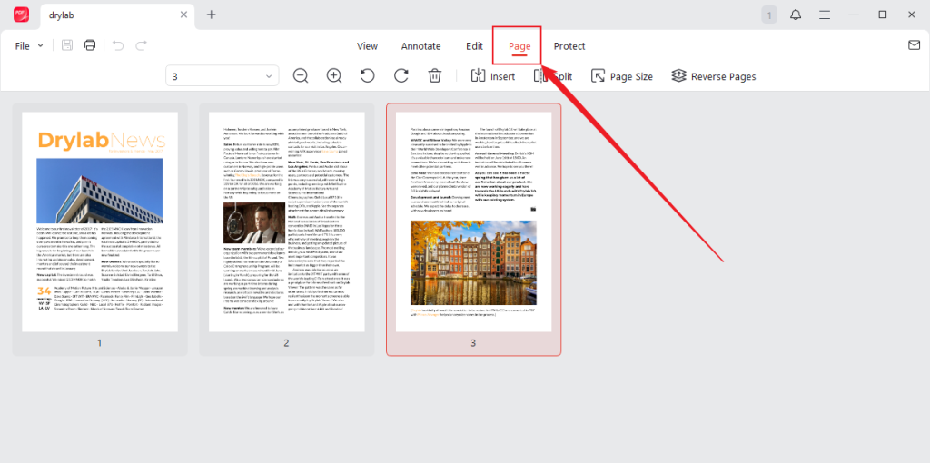This screenshot has width=930, height=463.
Task: Select page 3 thumbnail
Action: [x=473, y=222]
